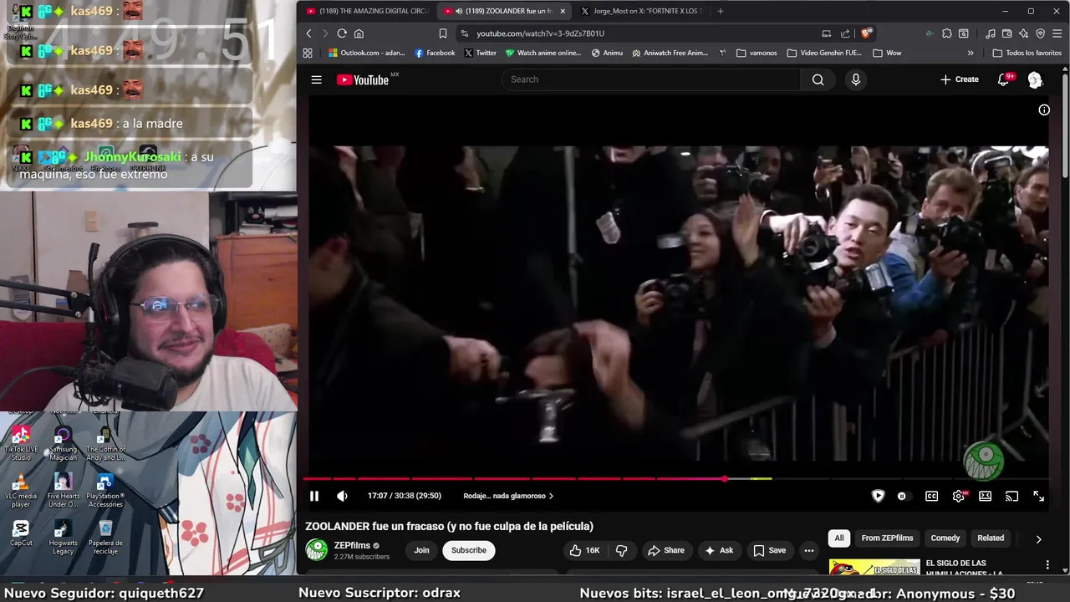Subscribe to ZEPfilms

point(469,550)
